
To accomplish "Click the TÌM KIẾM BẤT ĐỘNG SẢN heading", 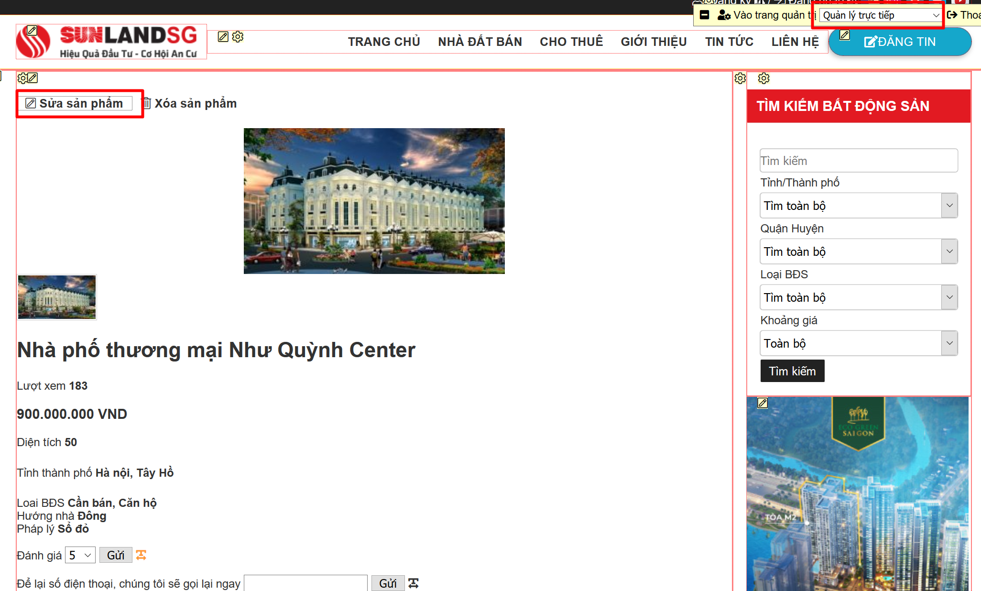I will (x=843, y=106).
